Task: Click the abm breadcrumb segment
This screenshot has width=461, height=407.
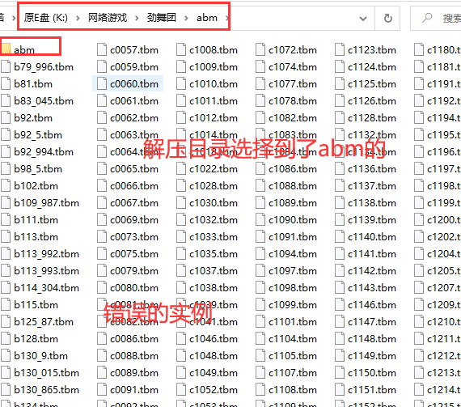Action: pyautogui.click(x=207, y=18)
